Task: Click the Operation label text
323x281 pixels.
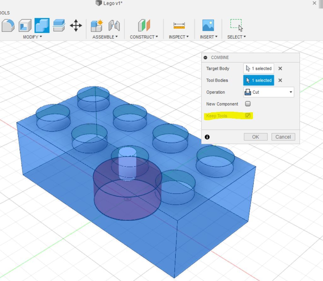Action: 215,92
